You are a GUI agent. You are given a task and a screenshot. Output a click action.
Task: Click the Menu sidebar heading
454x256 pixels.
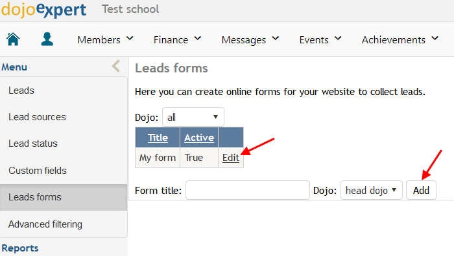14,67
